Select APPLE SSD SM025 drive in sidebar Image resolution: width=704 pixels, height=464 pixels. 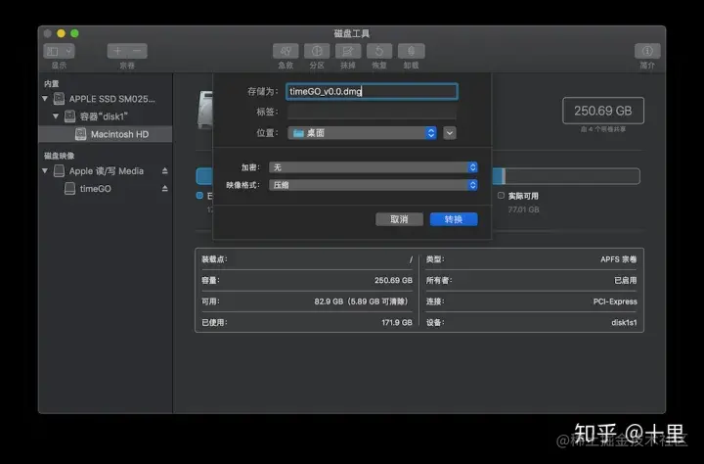click(x=111, y=99)
